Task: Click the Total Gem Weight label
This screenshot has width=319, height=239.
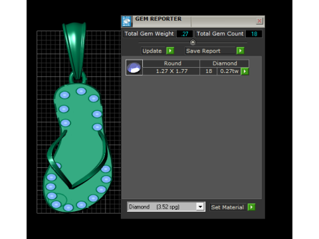Action: tap(150, 34)
